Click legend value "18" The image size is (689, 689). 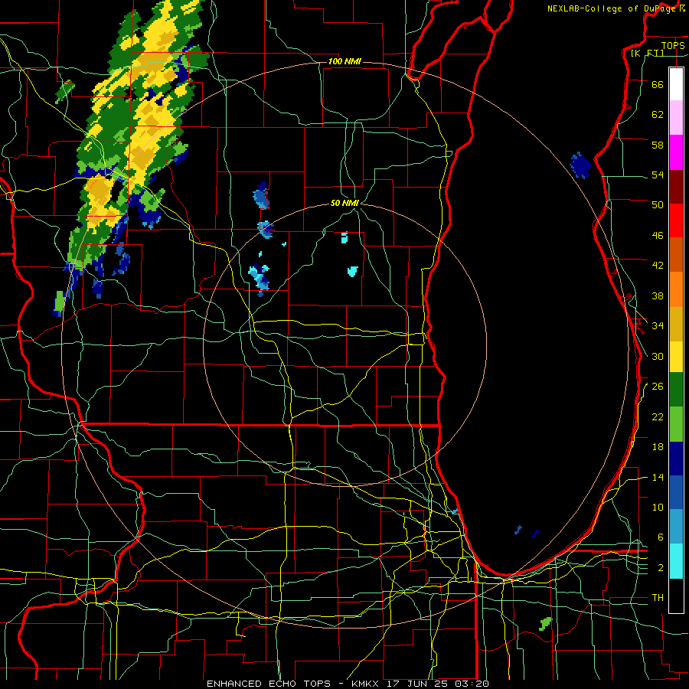pos(658,447)
